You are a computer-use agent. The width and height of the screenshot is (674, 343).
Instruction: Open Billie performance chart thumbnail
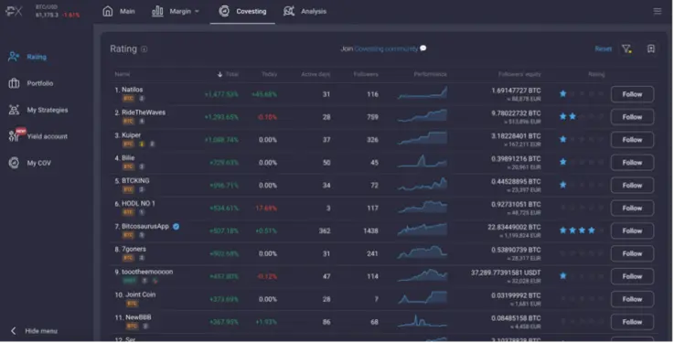(423, 162)
